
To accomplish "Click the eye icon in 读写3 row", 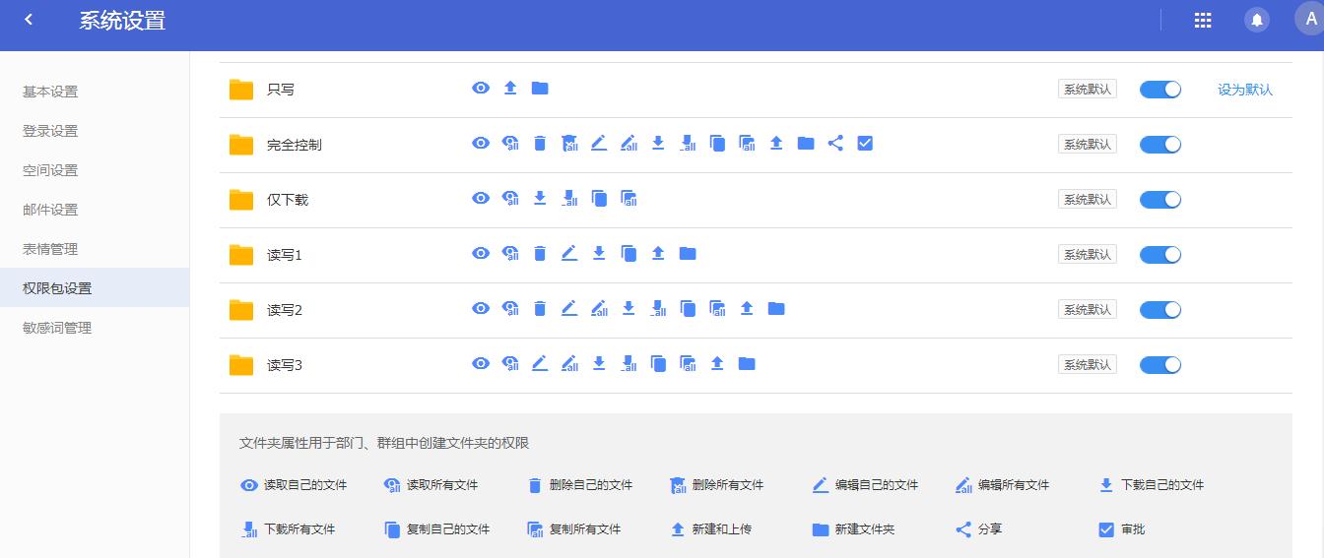I will click(x=481, y=364).
